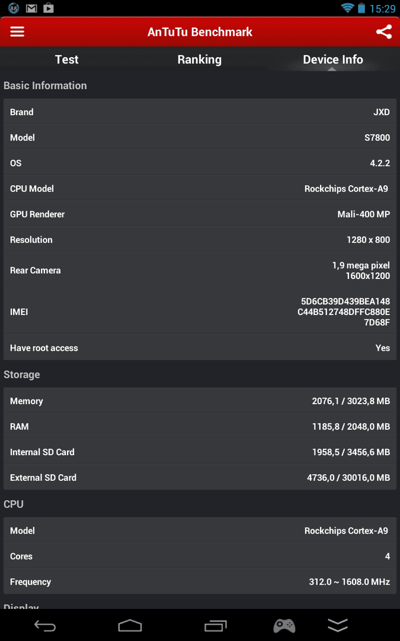This screenshot has width=400, height=641.
Task: Tap the share icon in the header
Action: (383, 32)
